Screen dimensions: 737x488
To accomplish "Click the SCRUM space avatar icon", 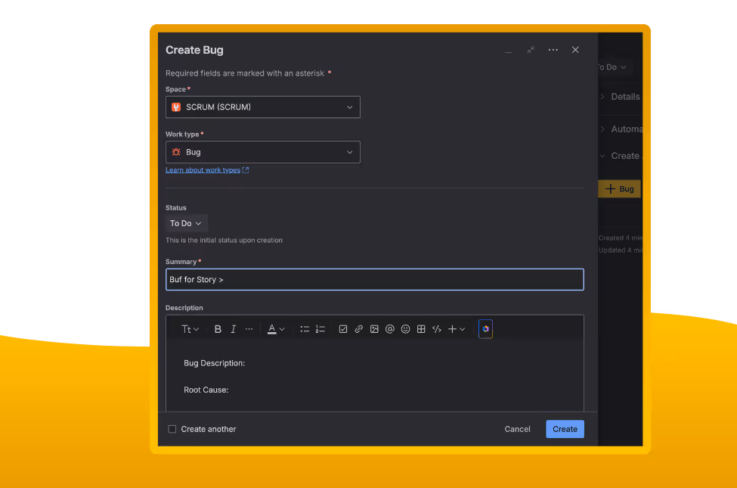I will tap(176, 107).
